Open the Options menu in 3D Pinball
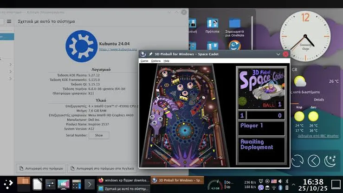The image size is (343, 193). pyautogui.click(x=156, y=61)
